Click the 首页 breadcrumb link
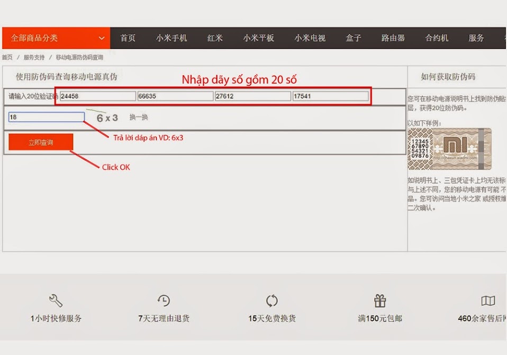The height and width of the screenshot is (355, 507). 7,57
